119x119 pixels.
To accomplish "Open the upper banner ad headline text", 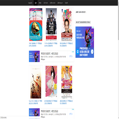I will click(x=50, y=54).
